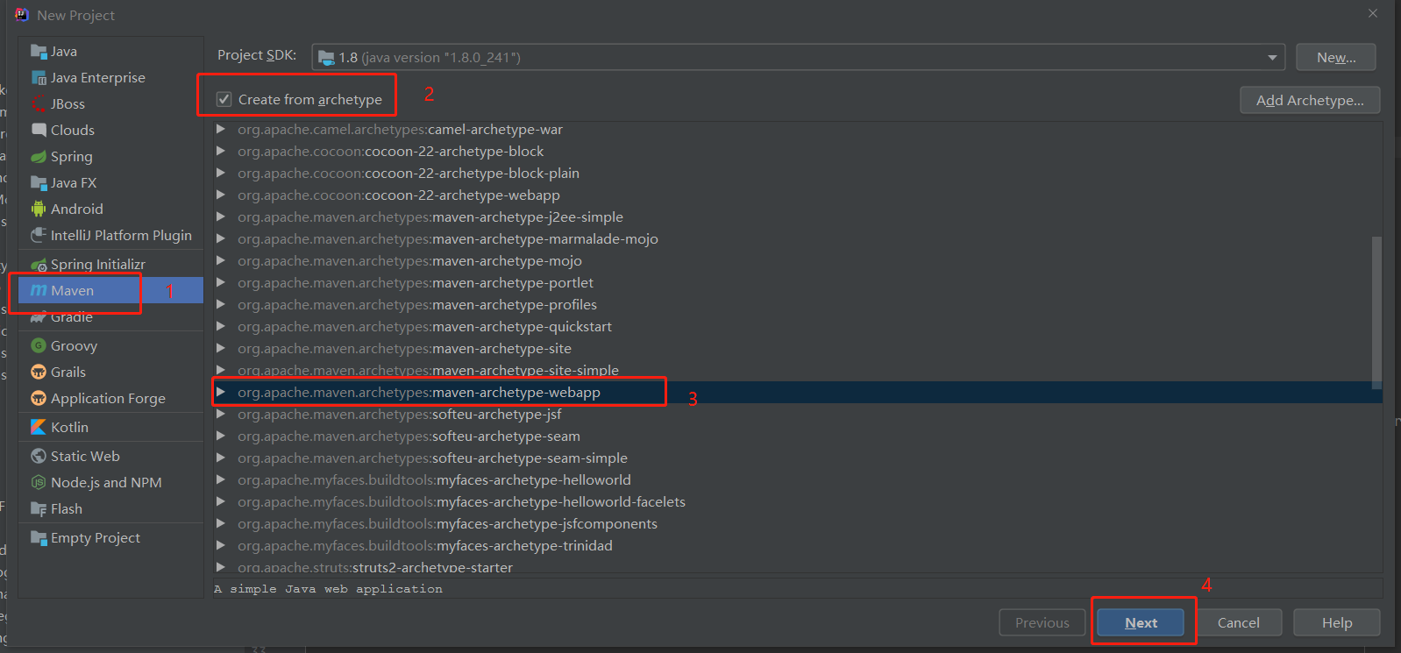Select myfaces-archetype-helloworld-facelets row
This screenshot has width=1401, height=653.
click(798, 502)
